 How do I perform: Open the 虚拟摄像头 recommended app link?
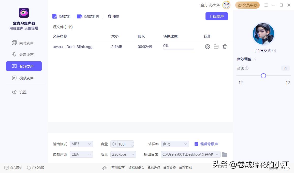click(x=136, y=168)
